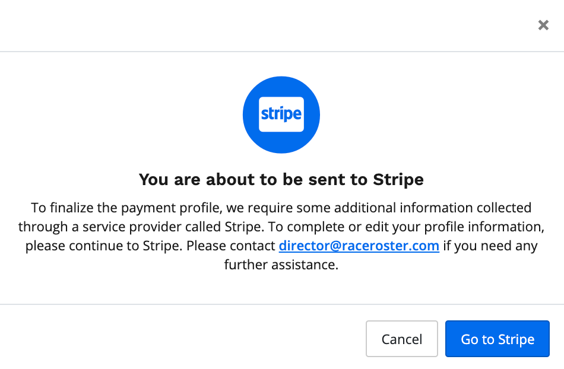Click the bold dialog title text

tap(281, 179)
